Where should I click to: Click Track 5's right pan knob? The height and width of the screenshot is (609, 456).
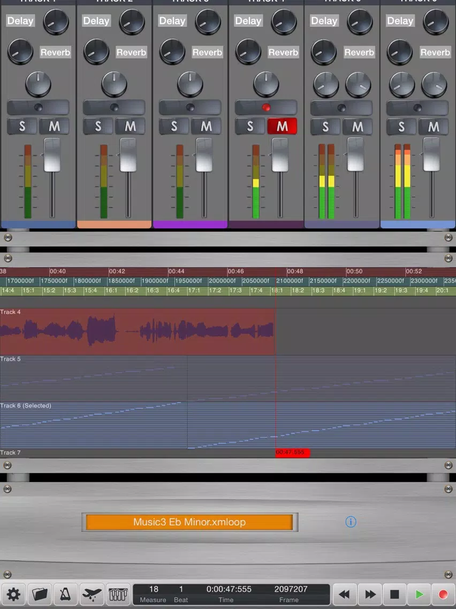358,84
